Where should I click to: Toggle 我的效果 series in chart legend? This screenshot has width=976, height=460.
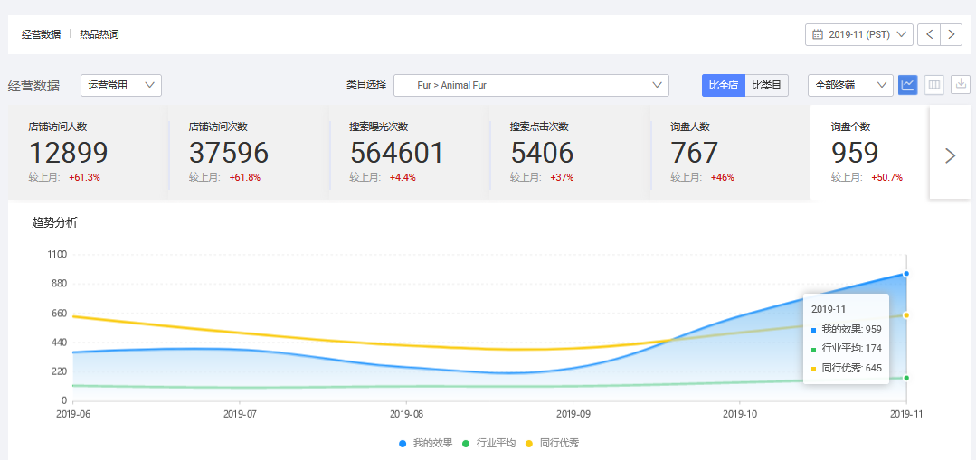(x=425, y=443)
